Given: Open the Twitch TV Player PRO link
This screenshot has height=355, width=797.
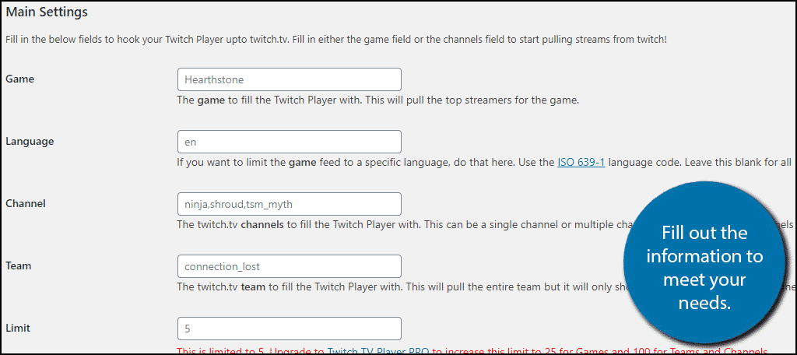Looking at the screenshot, I should pyautogui.click(x=378, y=350).
